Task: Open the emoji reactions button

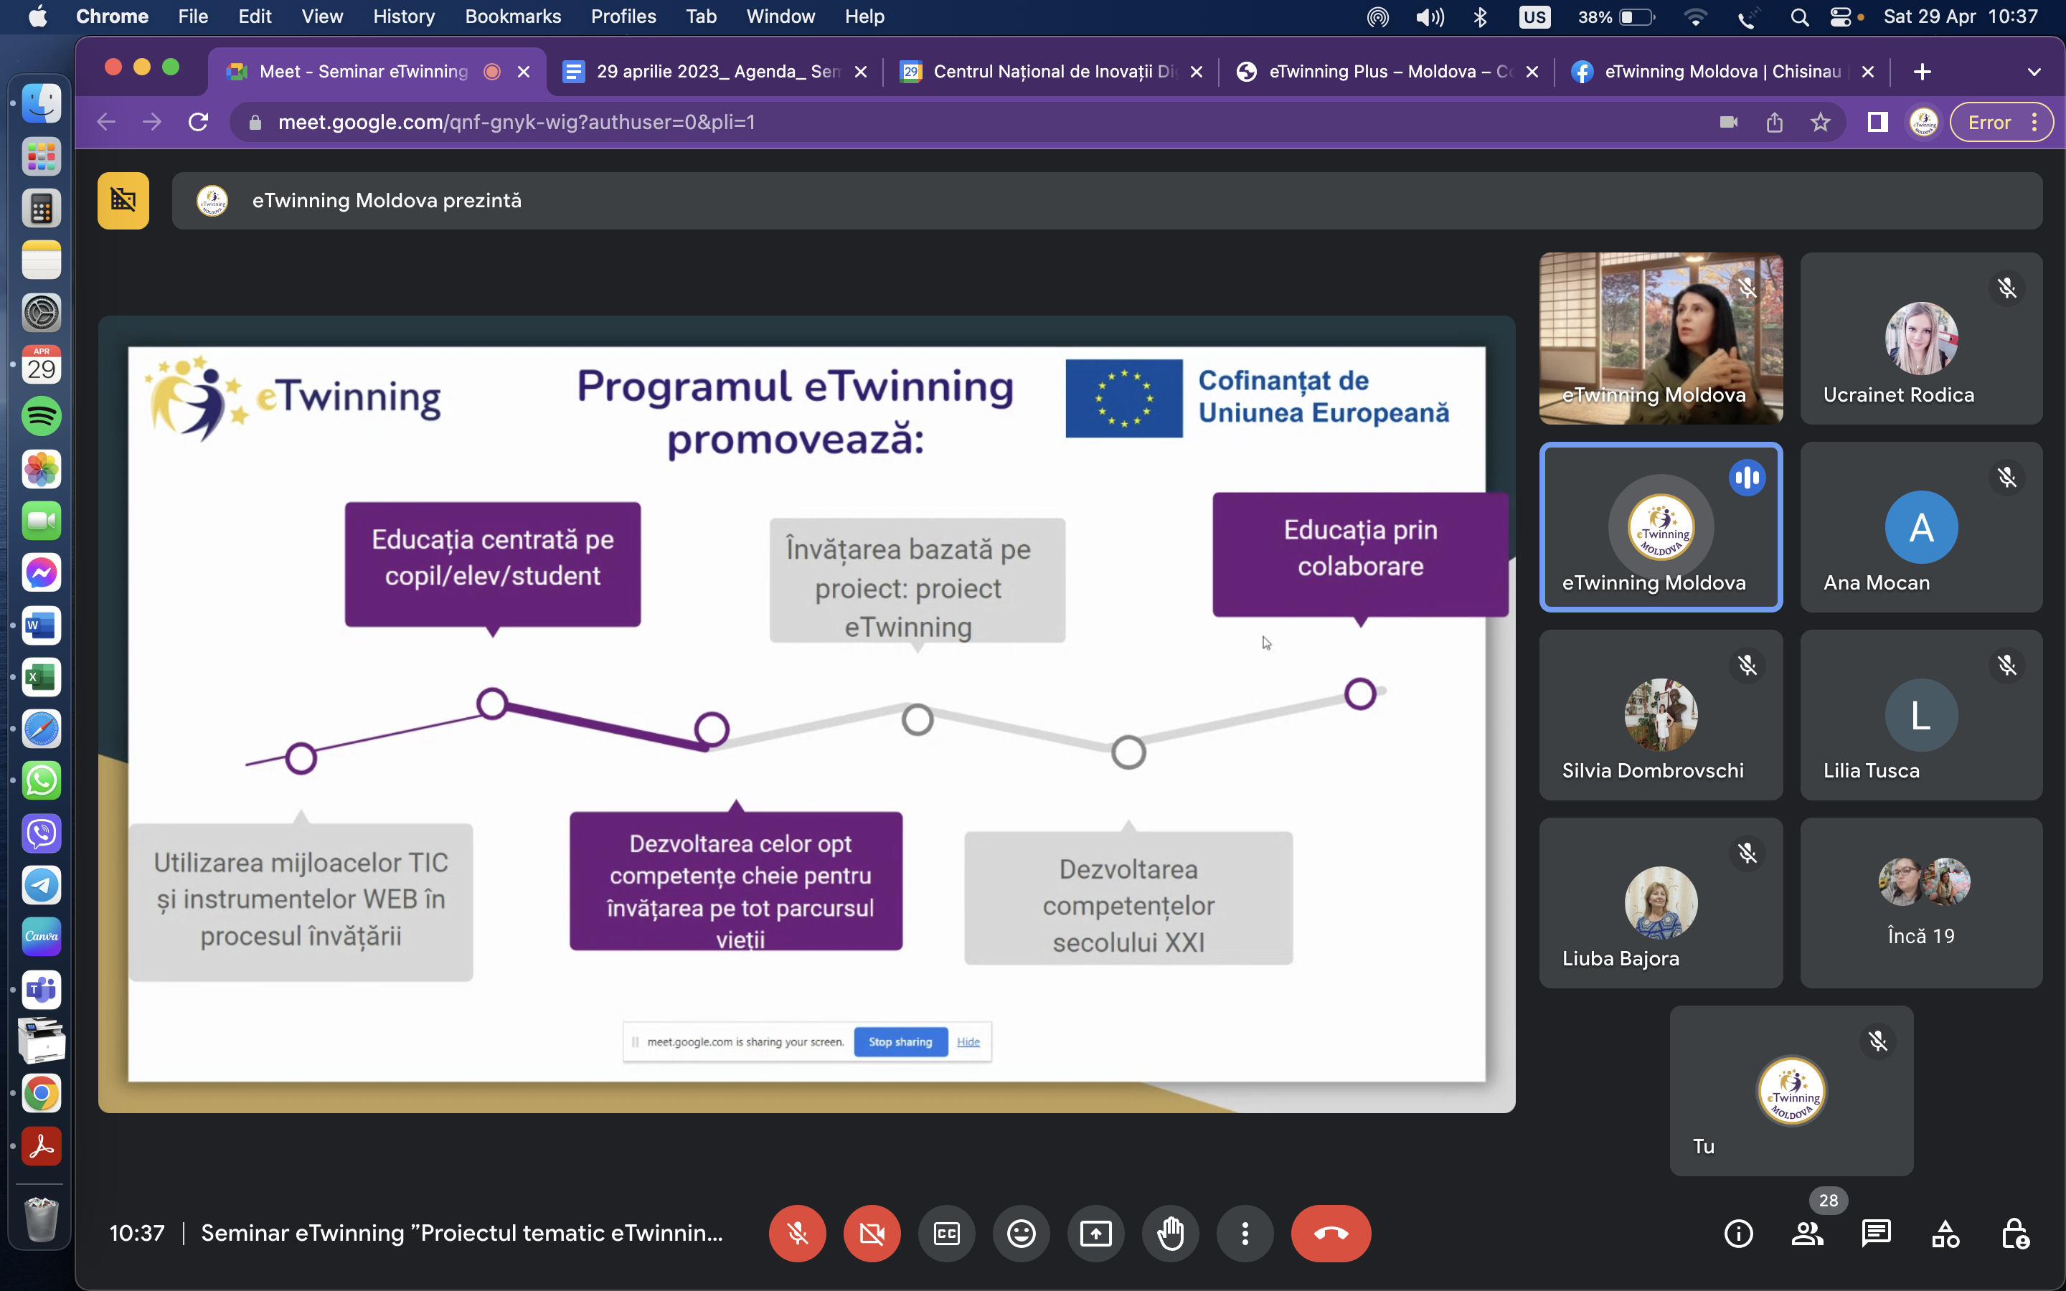Action: click(x=1021, y=1233)
